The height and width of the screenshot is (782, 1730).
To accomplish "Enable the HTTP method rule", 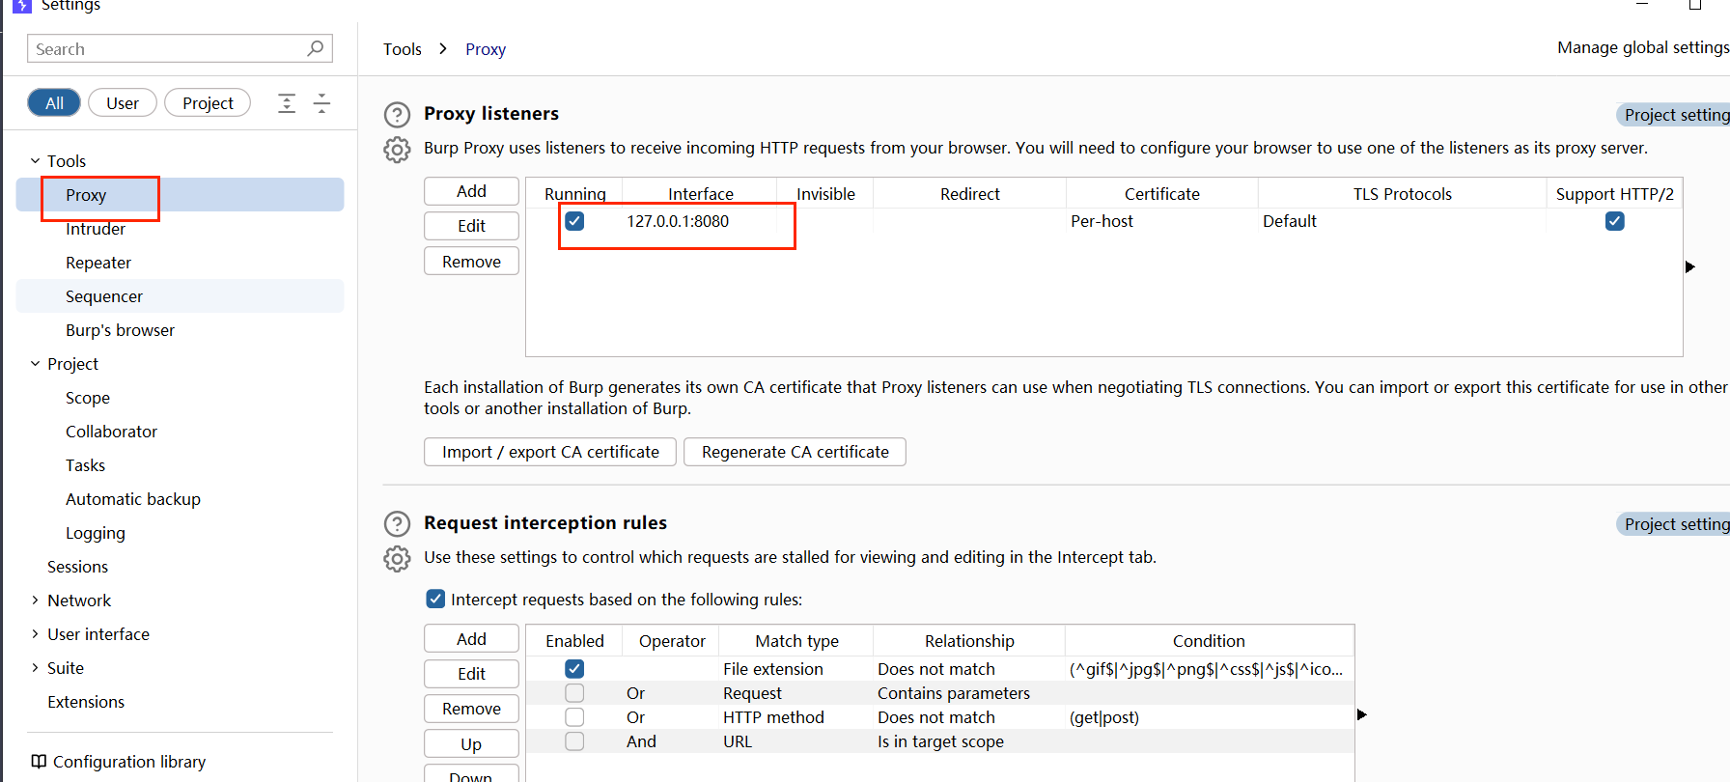I will click(x=574, y=717).
